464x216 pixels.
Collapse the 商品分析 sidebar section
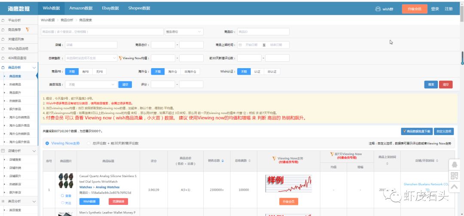[34, 68]
